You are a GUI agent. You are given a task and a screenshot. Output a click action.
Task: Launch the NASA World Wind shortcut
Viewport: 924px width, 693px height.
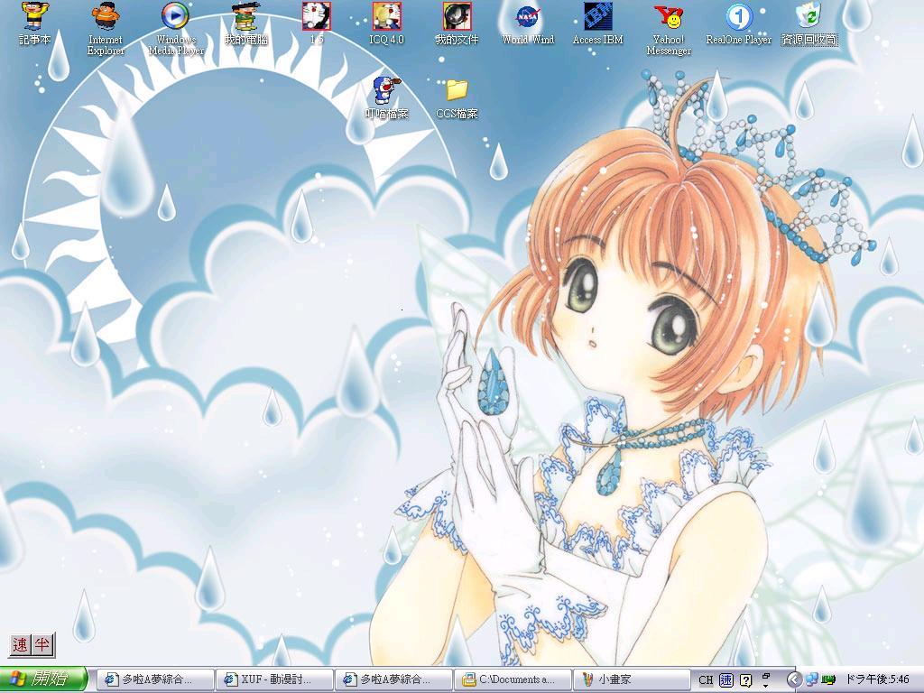[x=528, y=23]
